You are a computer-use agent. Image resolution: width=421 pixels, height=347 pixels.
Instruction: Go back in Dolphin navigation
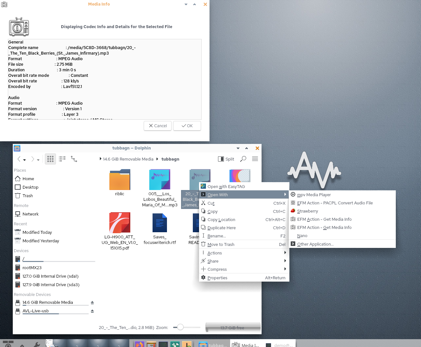pyautogui.click(x=19, y=159)
